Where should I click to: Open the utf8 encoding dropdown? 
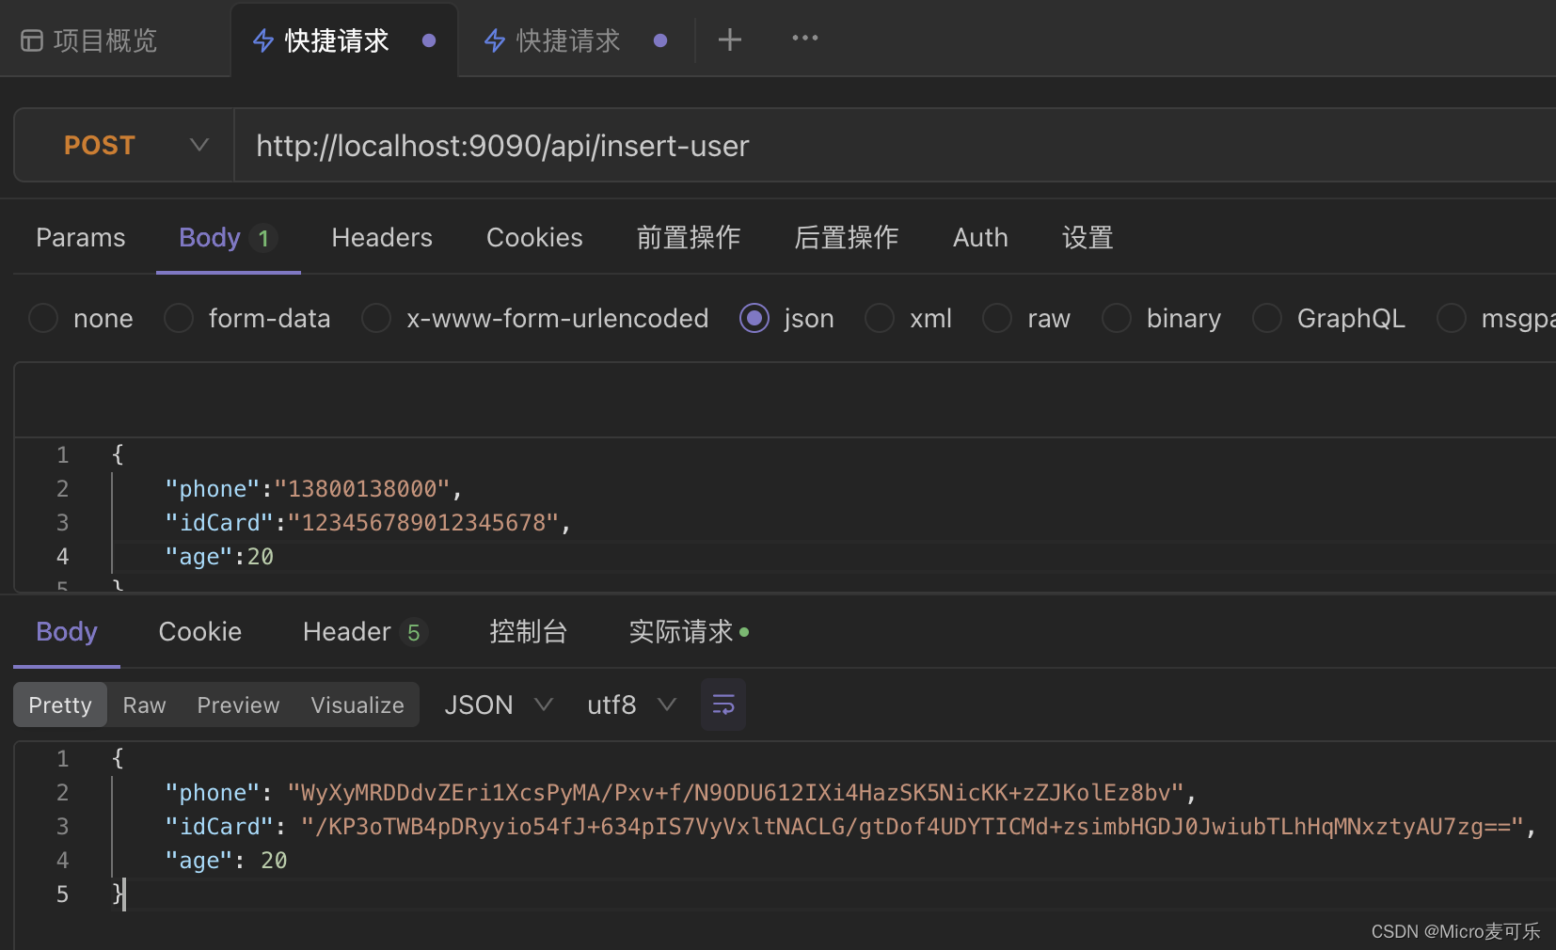coord(631,705)
